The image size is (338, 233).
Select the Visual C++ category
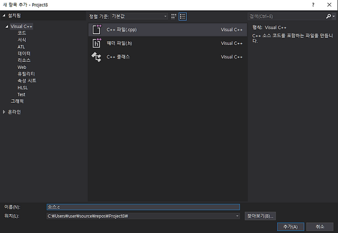pyautogui.click(x=21, y=26)
